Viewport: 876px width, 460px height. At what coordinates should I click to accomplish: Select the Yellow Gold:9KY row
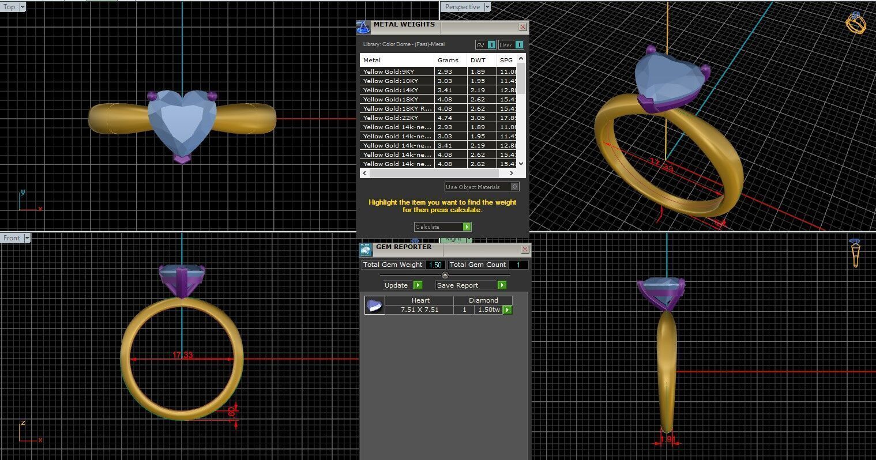[439, 71]
